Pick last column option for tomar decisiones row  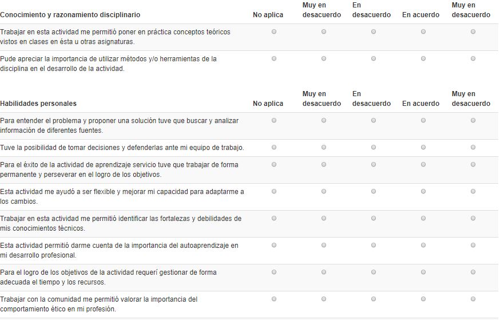click(473, 147)
